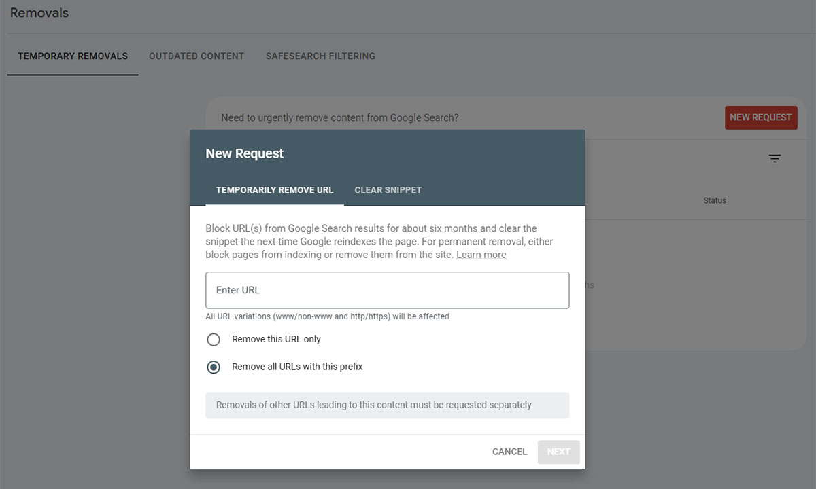Switch to Clear Snippet tab
Image resolution: width=816 pixels, height=489 pixels.
click(388, 190)
